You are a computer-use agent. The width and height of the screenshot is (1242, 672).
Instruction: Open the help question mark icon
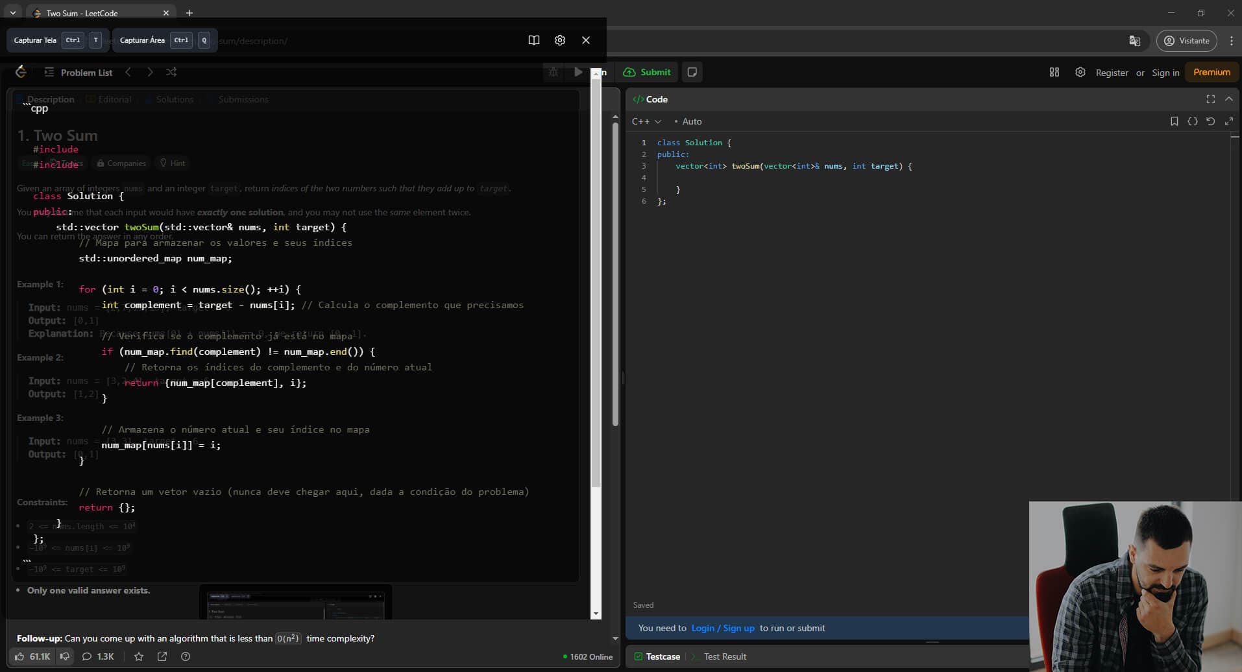[186, 656]
